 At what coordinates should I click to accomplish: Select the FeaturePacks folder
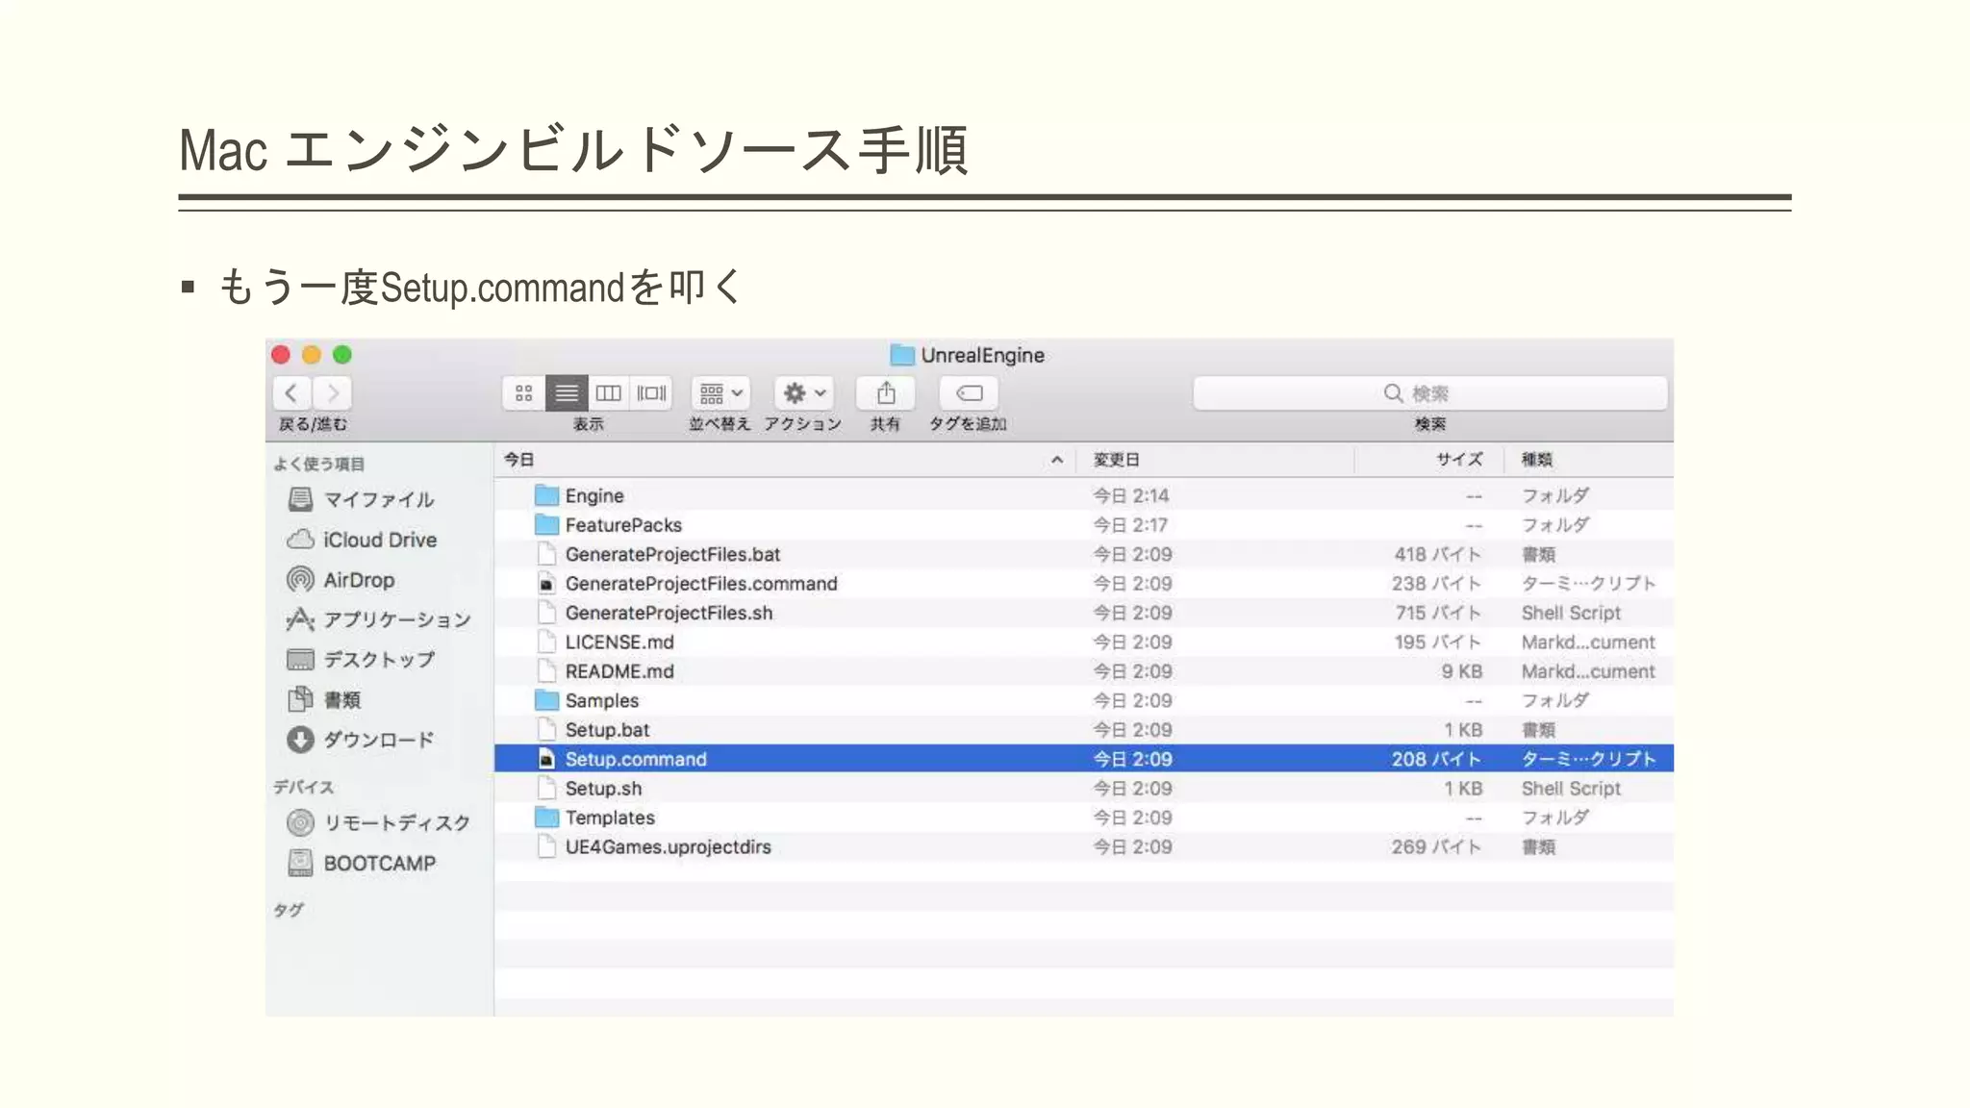point(1084,525)
